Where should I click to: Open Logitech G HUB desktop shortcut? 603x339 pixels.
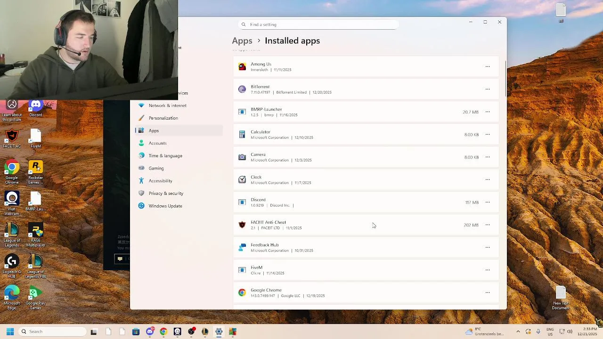click(x=12, y=266)
